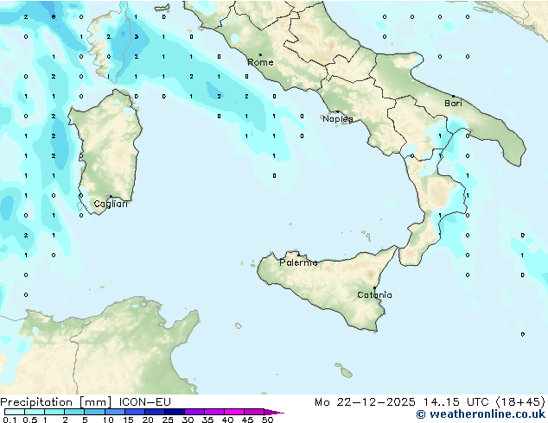The image size is (548, 423).
Task: Select the 30–35 mm purple swatch
Action: click(194, 412)
